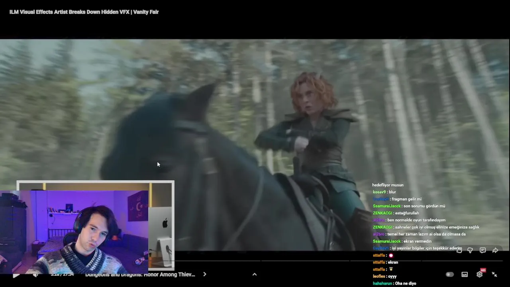Viewport: 510px width, 287px height.
Task: Click the streamer webcam overlay
Action: tap(75, 232)
